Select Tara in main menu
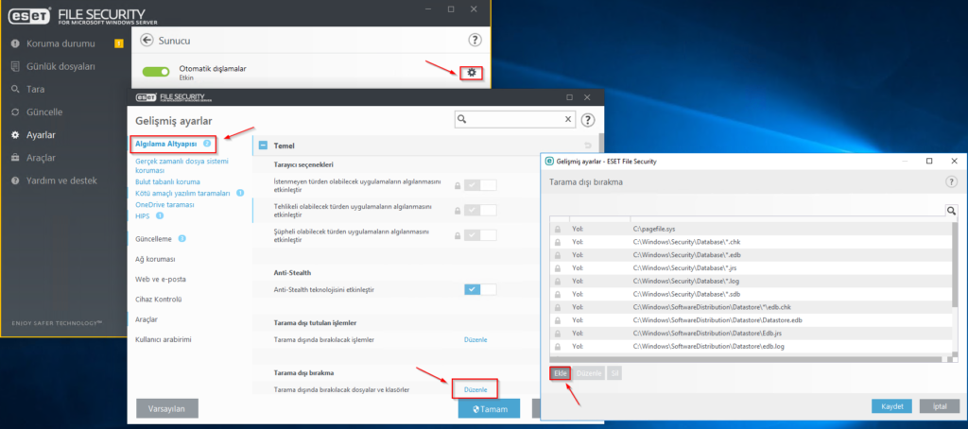968x429 pixels. coord(35,90)
